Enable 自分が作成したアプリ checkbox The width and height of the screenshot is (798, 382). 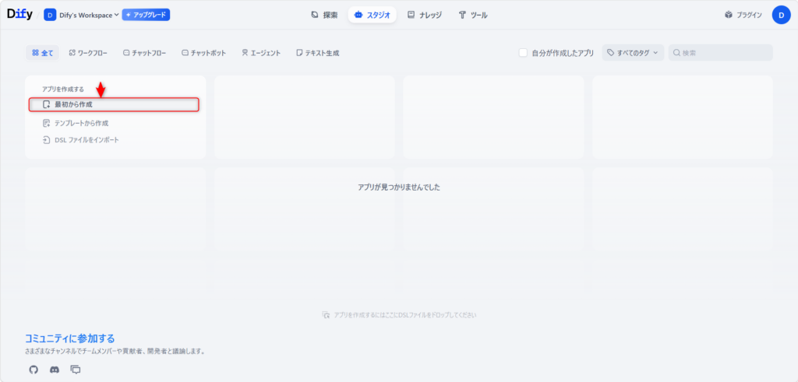pos(524,53)
